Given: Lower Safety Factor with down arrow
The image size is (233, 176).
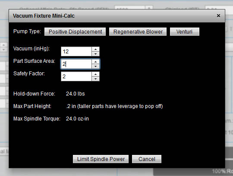Looking at the screenshot, I should coord(95,79).
